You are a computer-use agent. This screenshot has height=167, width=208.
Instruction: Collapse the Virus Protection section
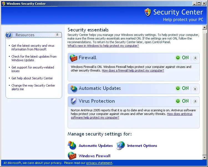(195, 102)
